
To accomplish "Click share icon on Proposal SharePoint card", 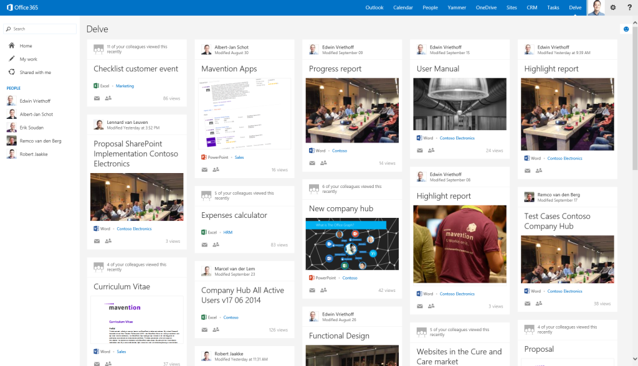I will point(108,241).
